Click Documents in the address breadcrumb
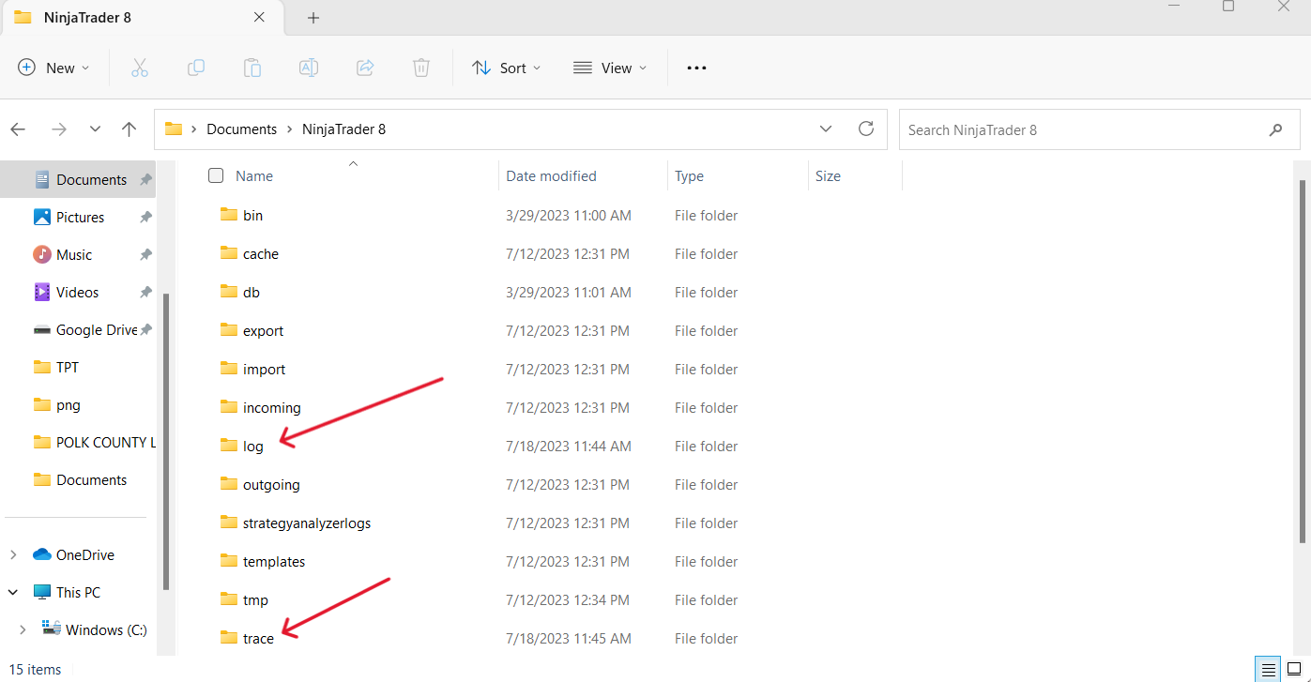The height and width of the screenshot is (682, 1311). click(242, 129)
